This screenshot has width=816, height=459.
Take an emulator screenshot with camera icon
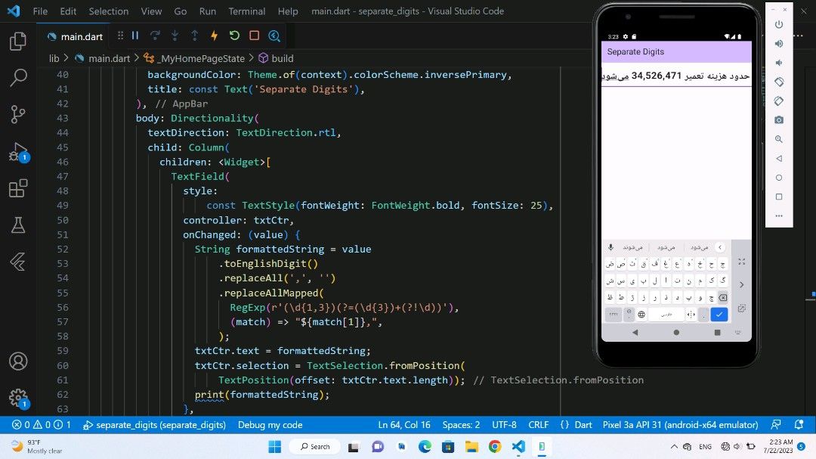click(x=779, y=119)
